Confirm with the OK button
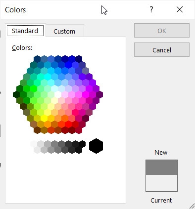Screen dimensions: 195x209 (x=162, y=31)
